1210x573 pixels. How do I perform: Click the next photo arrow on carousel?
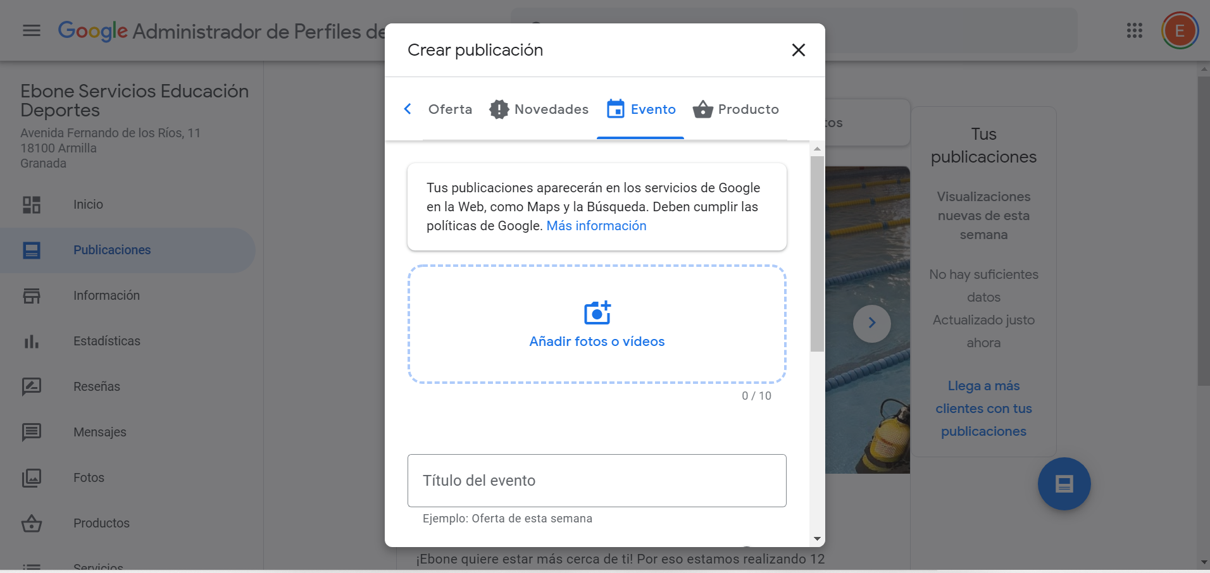point(871,323)
